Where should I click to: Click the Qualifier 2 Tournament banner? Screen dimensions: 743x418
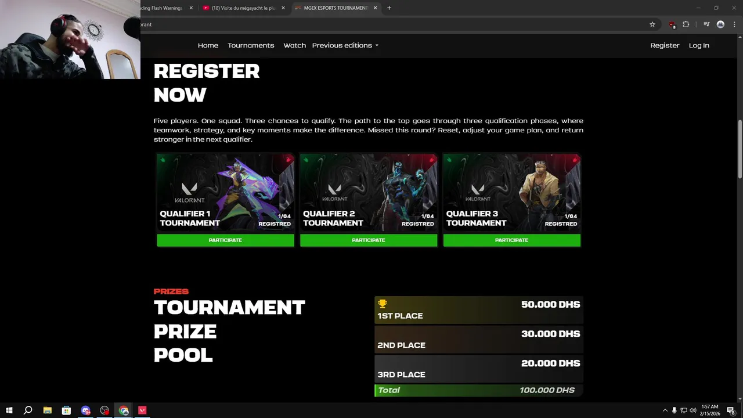(x=369, y=193)
